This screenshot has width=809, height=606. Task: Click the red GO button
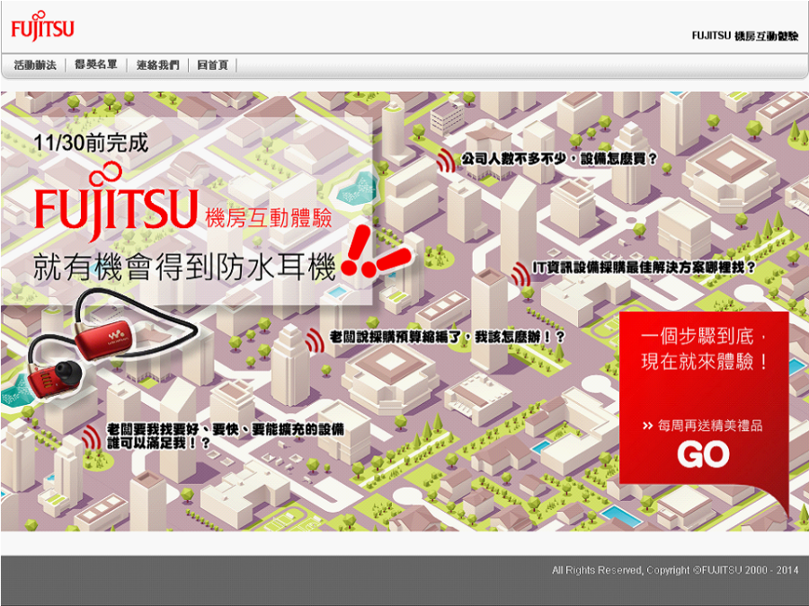pos(703,454)
